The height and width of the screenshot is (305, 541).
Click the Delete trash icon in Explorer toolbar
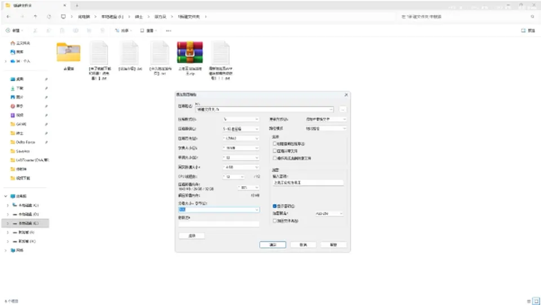(103, 30)
